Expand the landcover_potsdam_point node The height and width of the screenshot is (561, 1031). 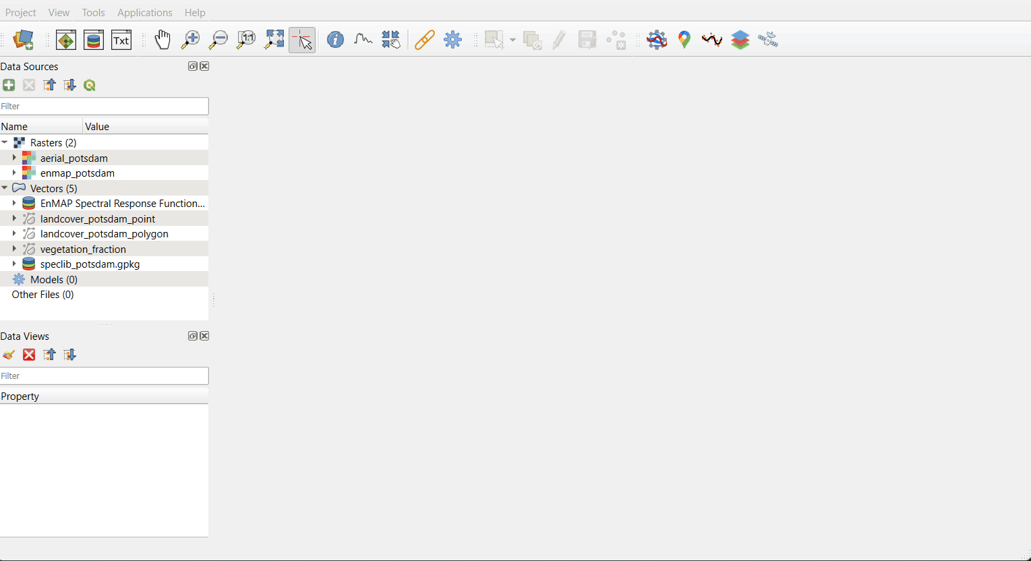14,218
